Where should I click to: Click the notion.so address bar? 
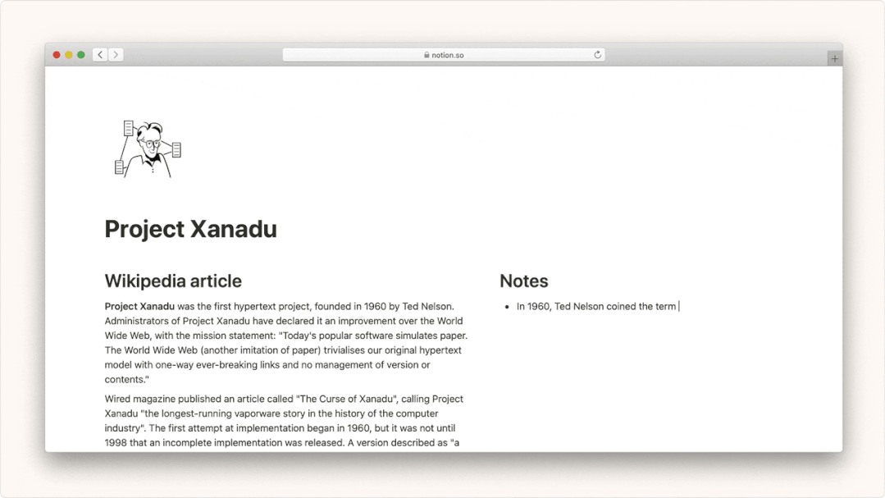(x=444, y=55)
